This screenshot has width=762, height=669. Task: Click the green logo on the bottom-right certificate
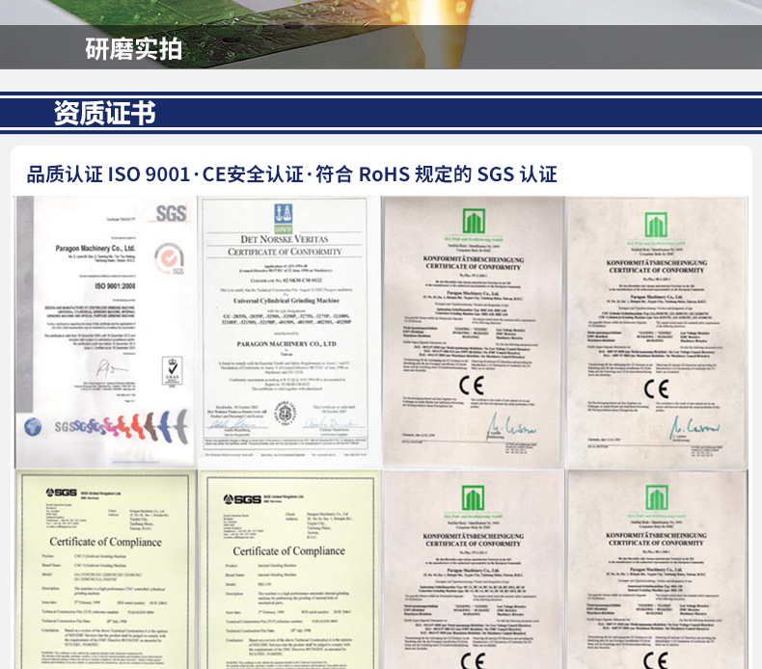coord(656,498)
